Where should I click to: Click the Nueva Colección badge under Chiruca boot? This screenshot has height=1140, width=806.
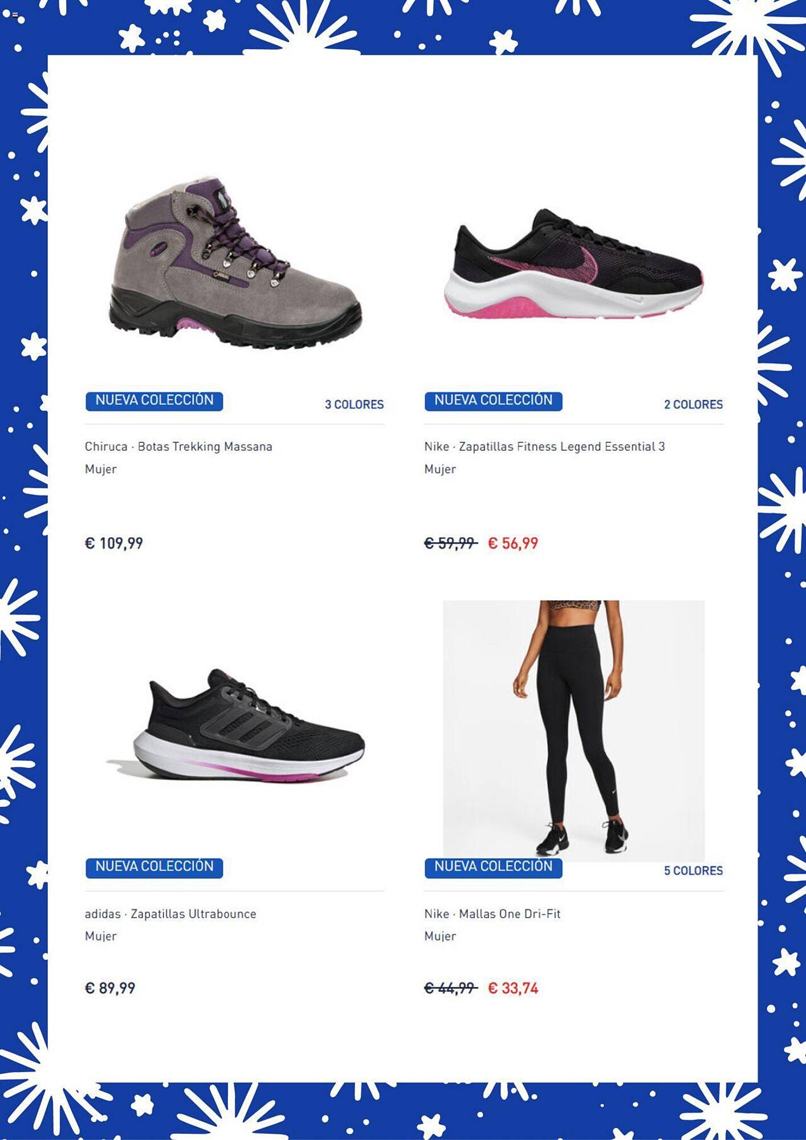(154, 401)
